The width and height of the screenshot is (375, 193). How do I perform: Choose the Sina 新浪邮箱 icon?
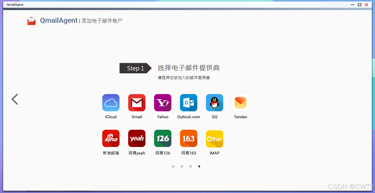pyautogui.click(x=111, y=138)
